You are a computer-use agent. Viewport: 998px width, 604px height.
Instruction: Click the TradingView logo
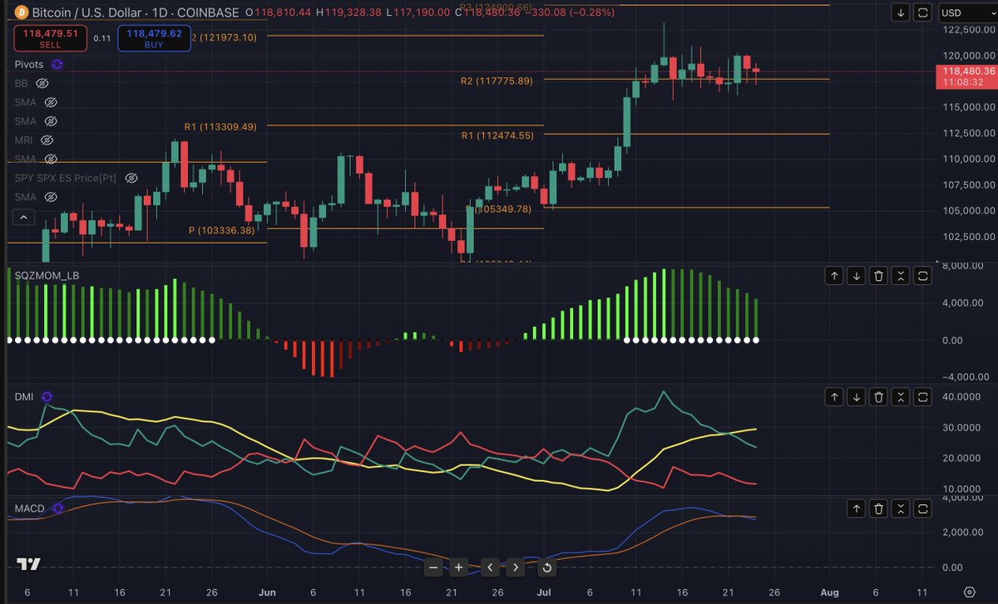(x=29, y=564)
